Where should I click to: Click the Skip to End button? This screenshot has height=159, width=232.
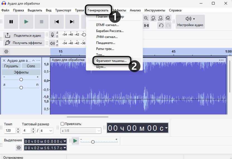72,22
